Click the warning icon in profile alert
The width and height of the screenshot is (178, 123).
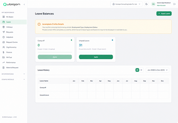[39, 24]
